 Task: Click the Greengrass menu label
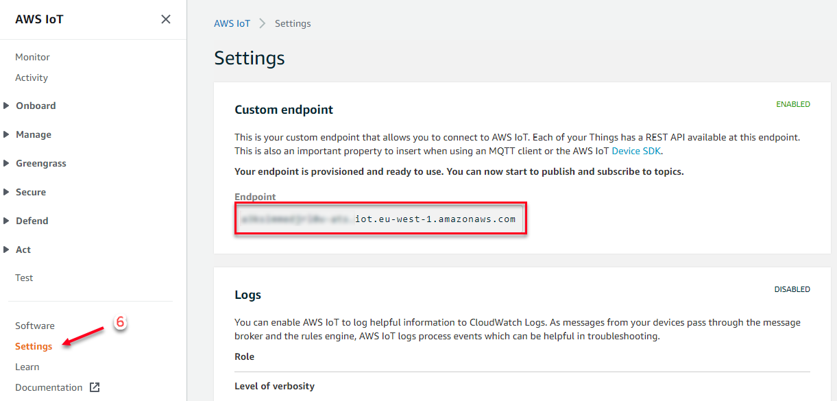click(41, 163)
